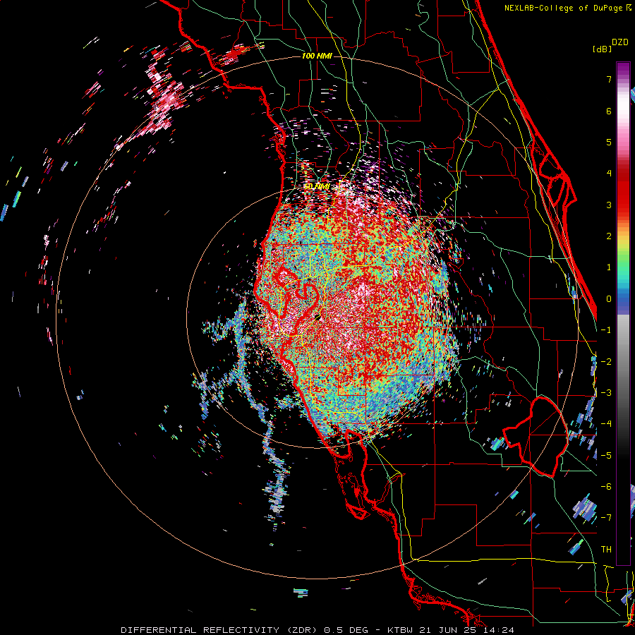635x635 pixels.
Task: Click the 5 dB tick label
Action: pyautogui.click(x=609, y=142)
